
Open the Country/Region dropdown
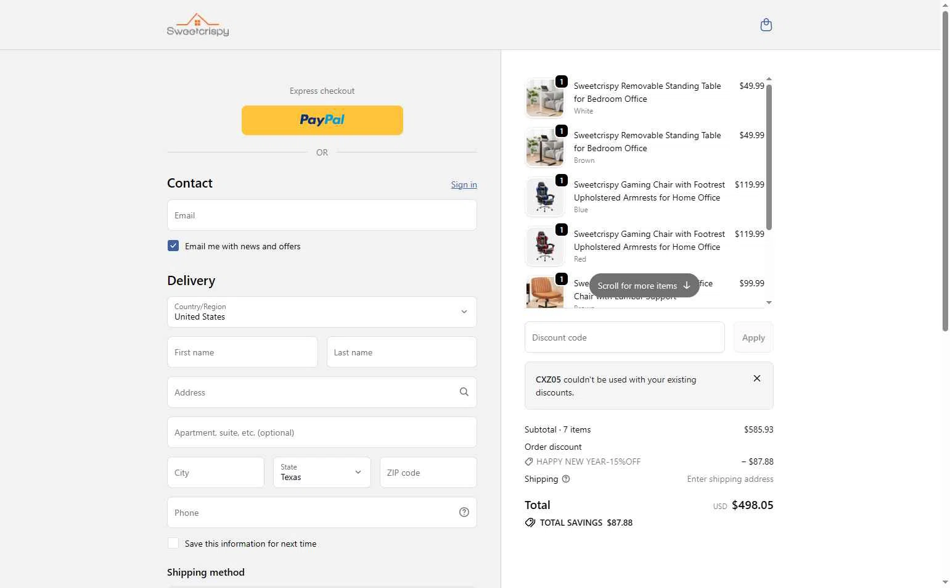(x=322, y=312)
